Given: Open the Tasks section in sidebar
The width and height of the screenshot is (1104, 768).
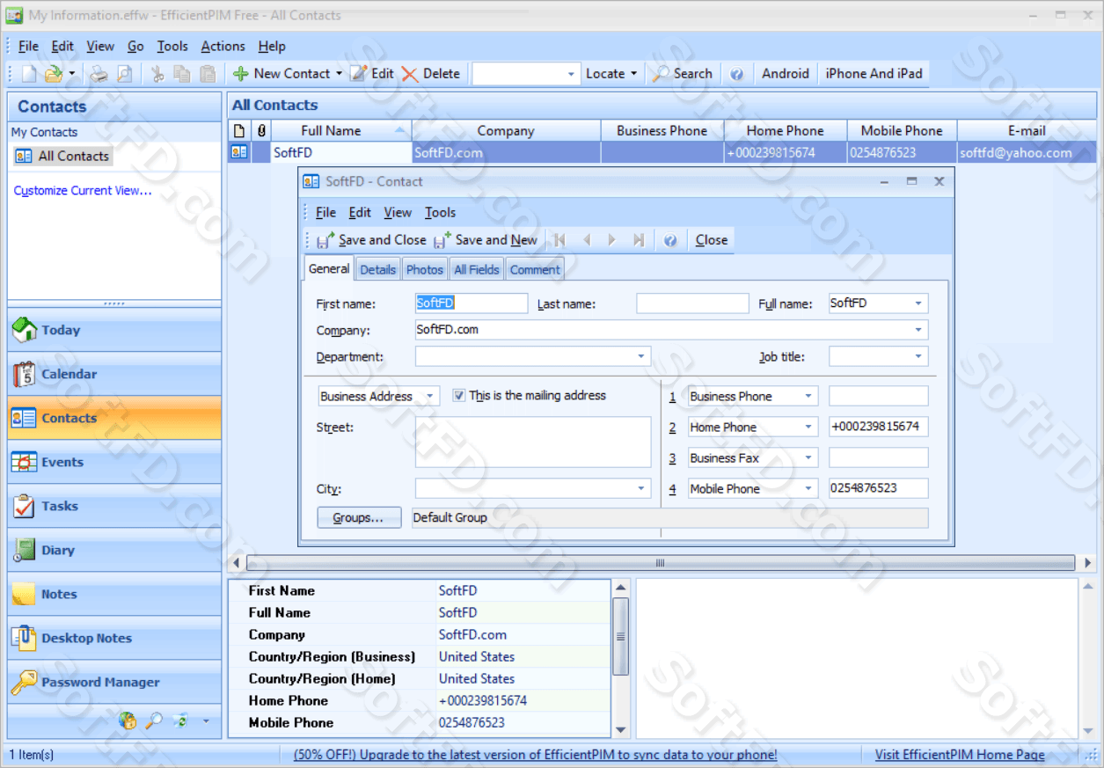Looking at the screenshot, I should click(x=114, y=506).
